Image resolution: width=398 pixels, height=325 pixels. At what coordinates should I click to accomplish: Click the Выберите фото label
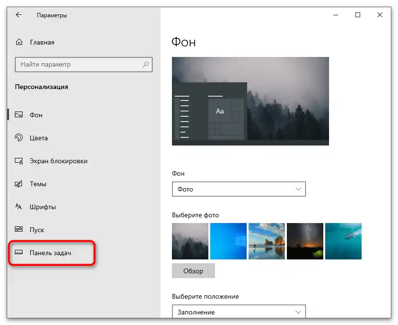pos(195,215)
